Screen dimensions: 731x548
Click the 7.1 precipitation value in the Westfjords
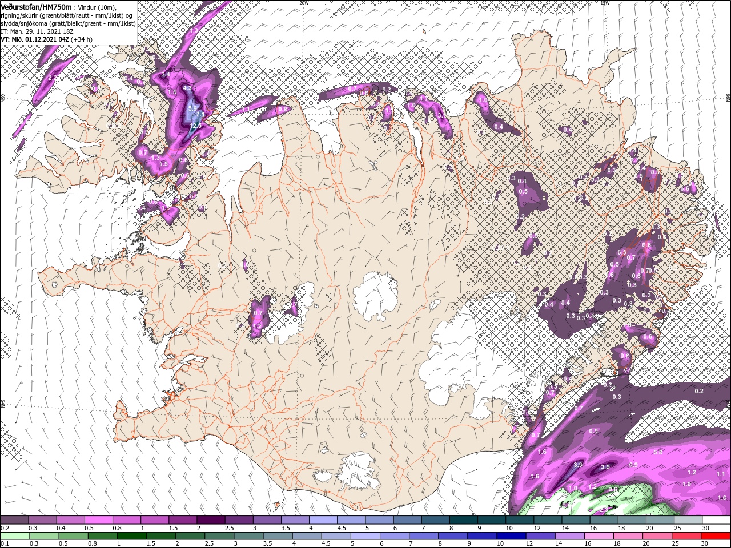(x=200, y=114)
